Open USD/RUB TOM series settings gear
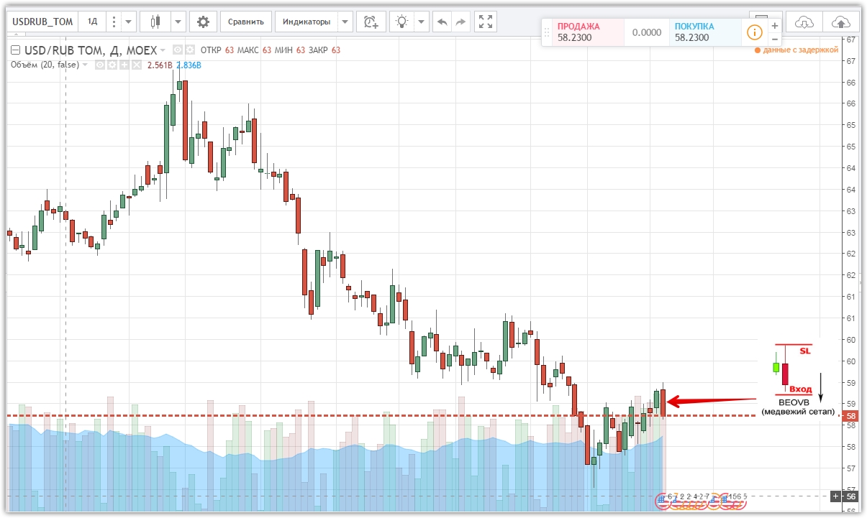 (x=189, y=50)
